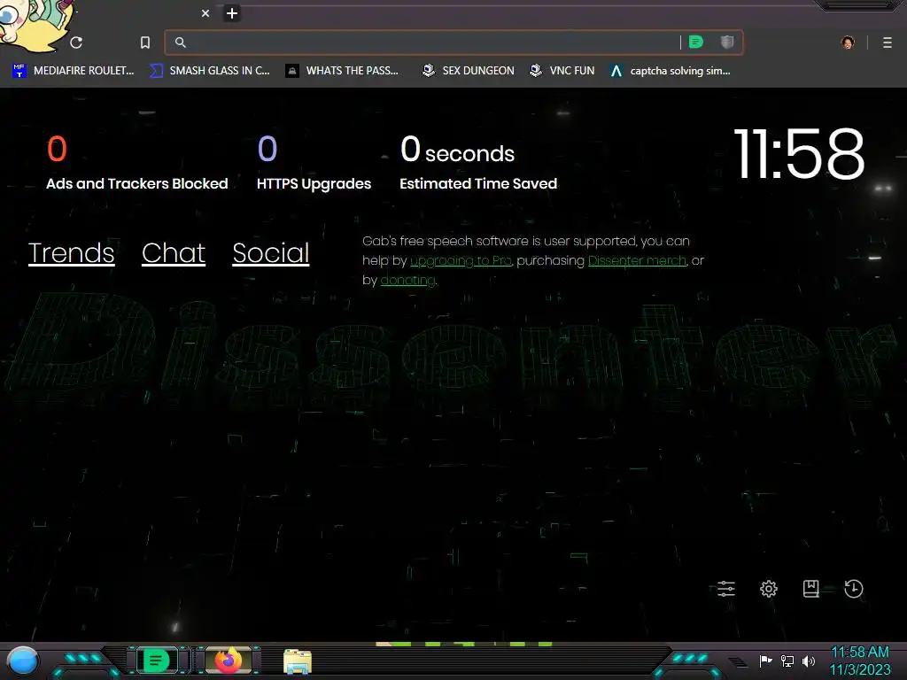Viewport: 907px width, 680px height.
Task: Open the volume speaker tray icon
Action: click(x=809, y=661)
